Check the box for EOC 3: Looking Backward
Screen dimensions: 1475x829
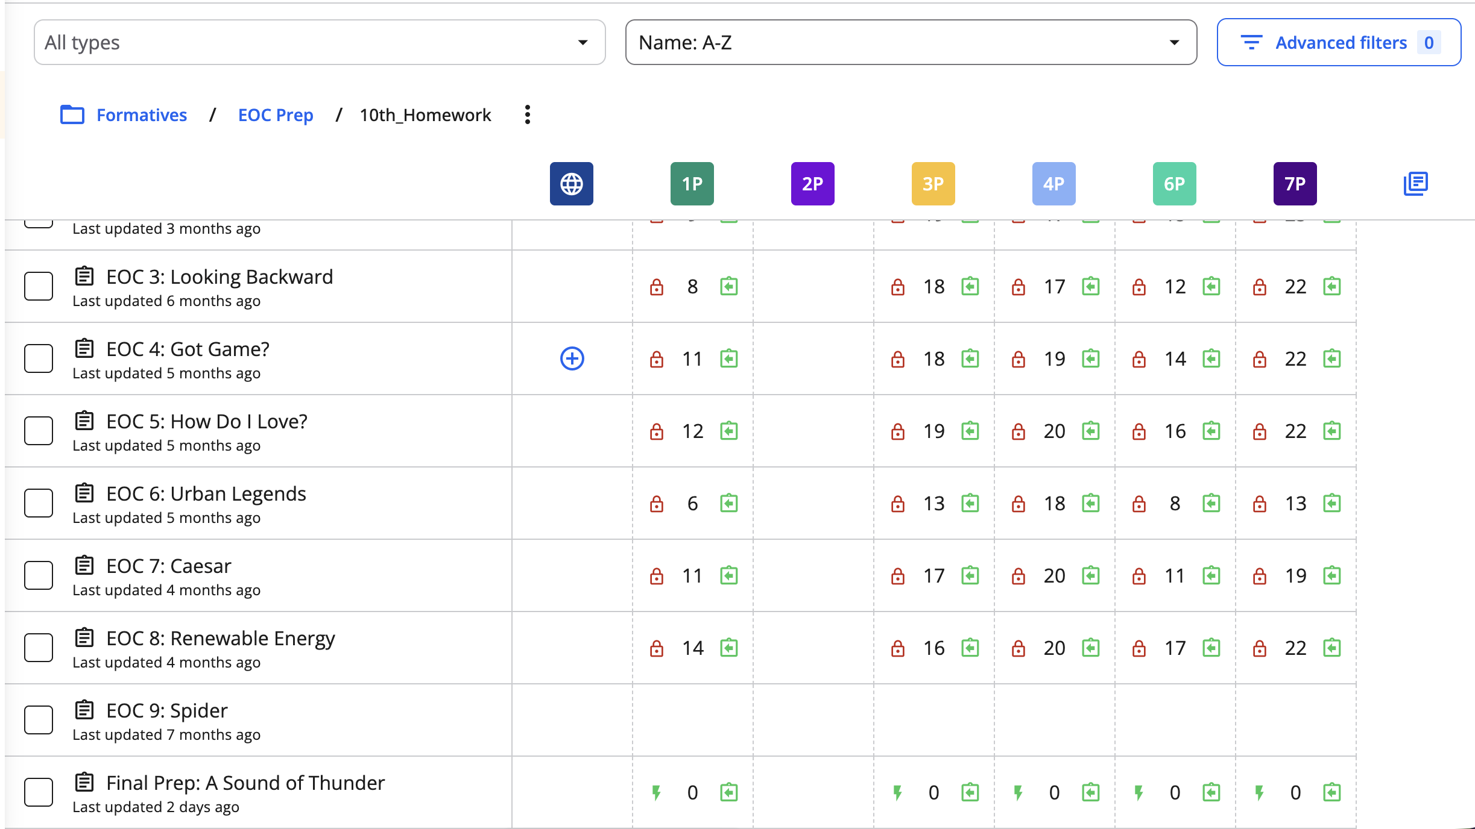tap(39, 286)
